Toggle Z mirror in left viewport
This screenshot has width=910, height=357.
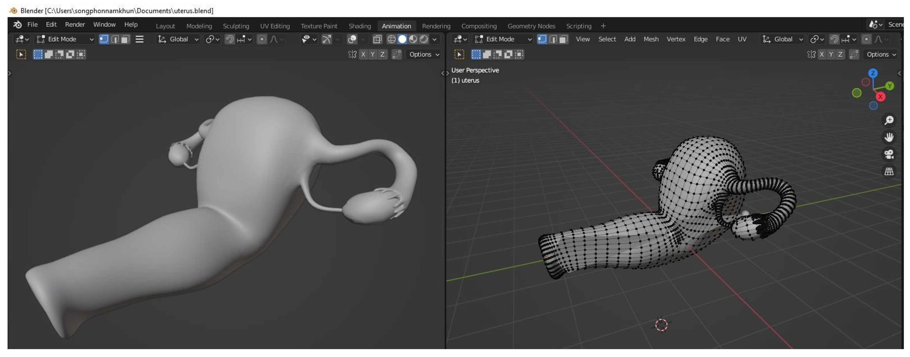(x=382, y=54)
